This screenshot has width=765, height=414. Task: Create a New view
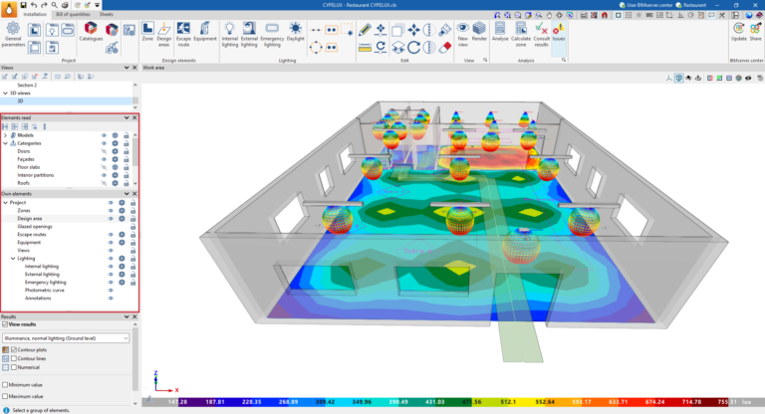(462, 34)
